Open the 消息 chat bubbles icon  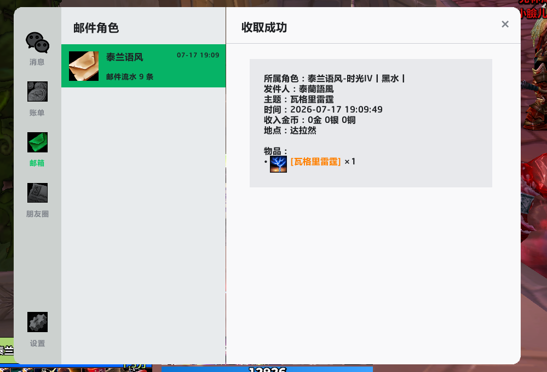(x=37, y=43)
